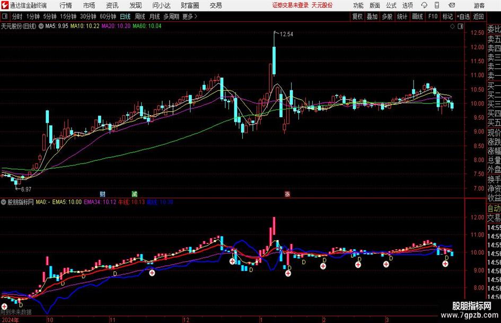
Task: Open the 版面 menu
Action: pyautogui.click(x=375, y=5)
